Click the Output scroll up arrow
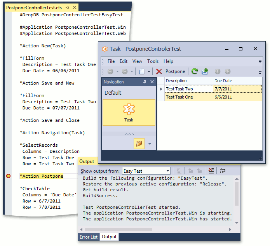 [237, 179]
